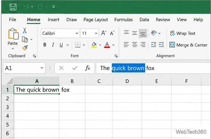Open the Copy options dropdown arrow
The height and width of the screenshot is (139, 211).
click(x=31, y=39)
